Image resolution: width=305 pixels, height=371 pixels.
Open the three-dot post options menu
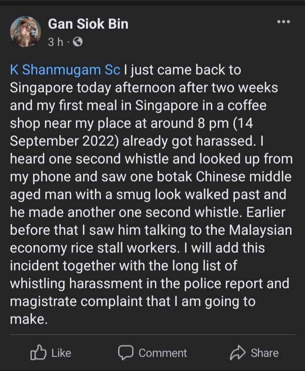click(283, 22)
